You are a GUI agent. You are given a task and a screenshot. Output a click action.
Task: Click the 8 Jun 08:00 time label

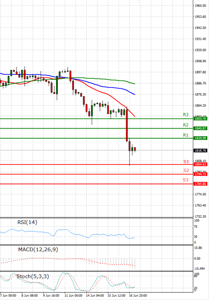coord(30,295)
